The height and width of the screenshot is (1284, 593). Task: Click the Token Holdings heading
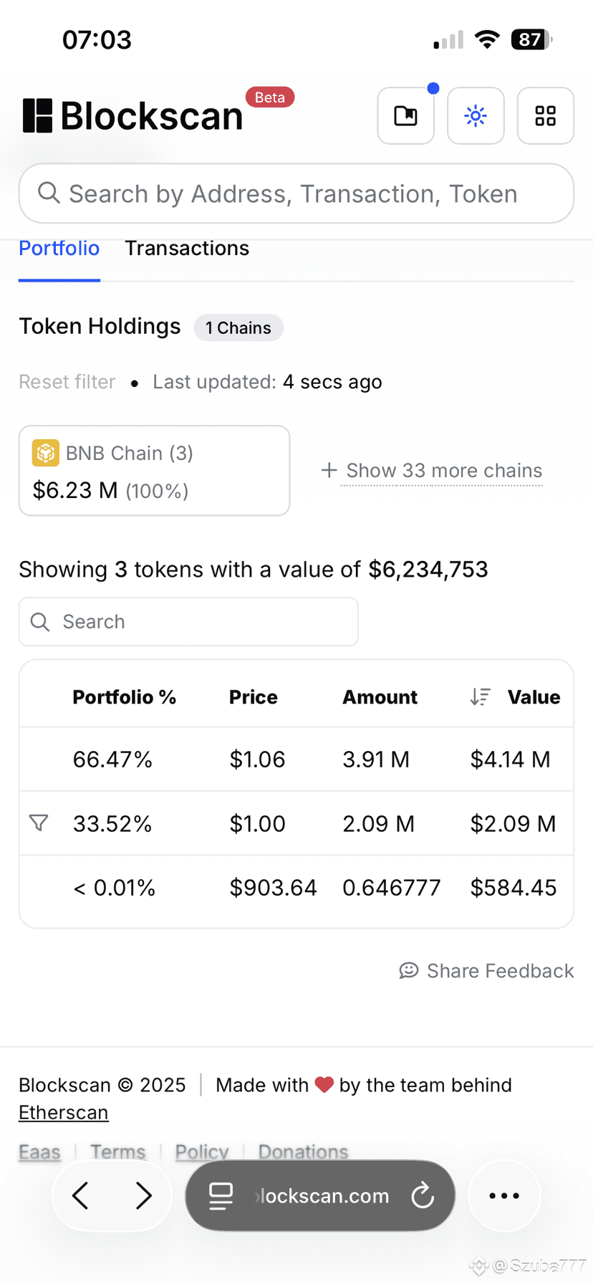pyautogui.click(x=100, y=326)
